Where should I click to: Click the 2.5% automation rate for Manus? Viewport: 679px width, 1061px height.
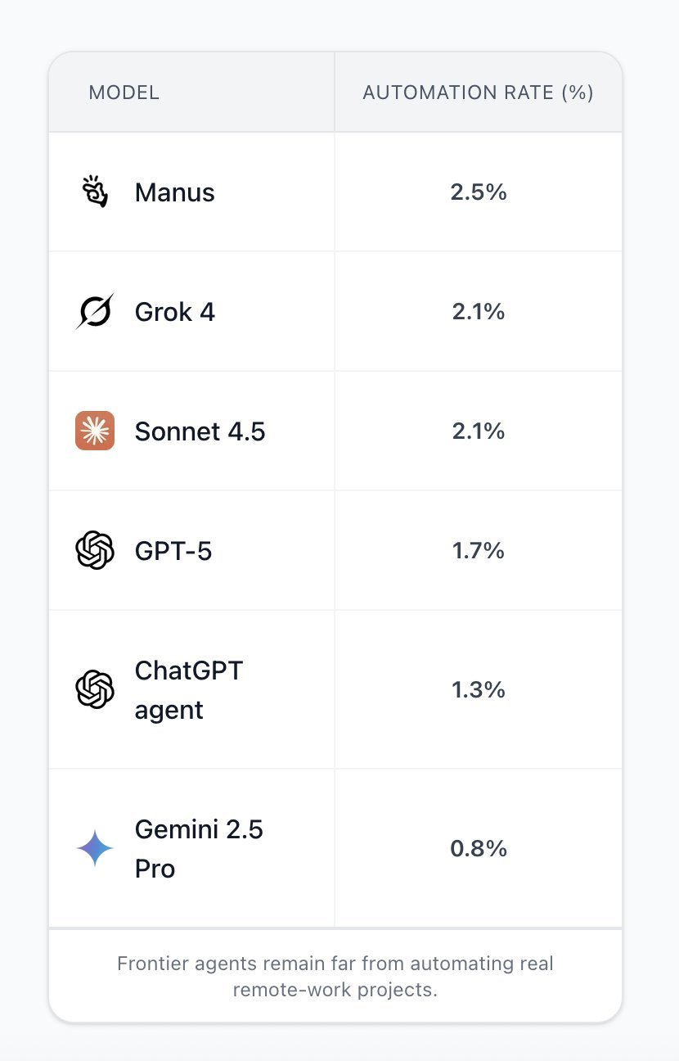coord(479,192)
